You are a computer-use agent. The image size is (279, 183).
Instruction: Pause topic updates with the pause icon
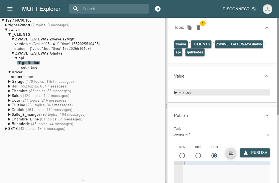[157, 9]
